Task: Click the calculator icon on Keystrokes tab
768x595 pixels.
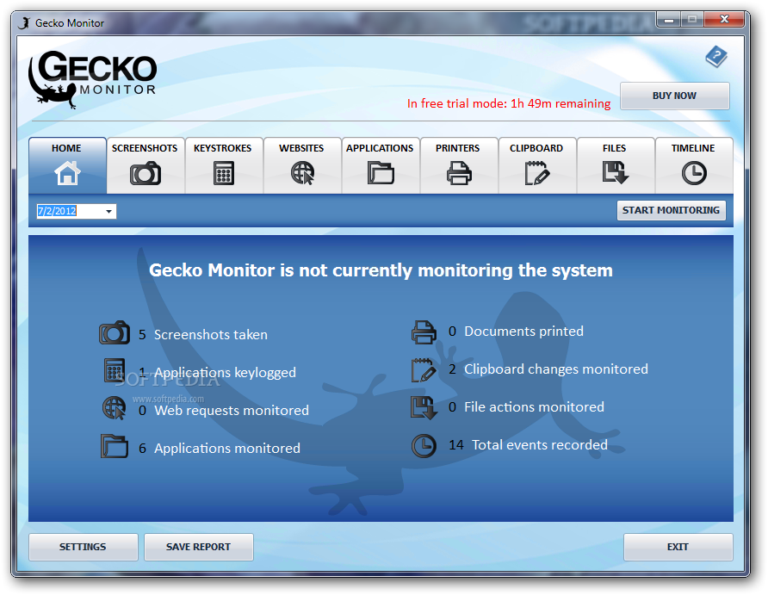Action: [224, 173]
